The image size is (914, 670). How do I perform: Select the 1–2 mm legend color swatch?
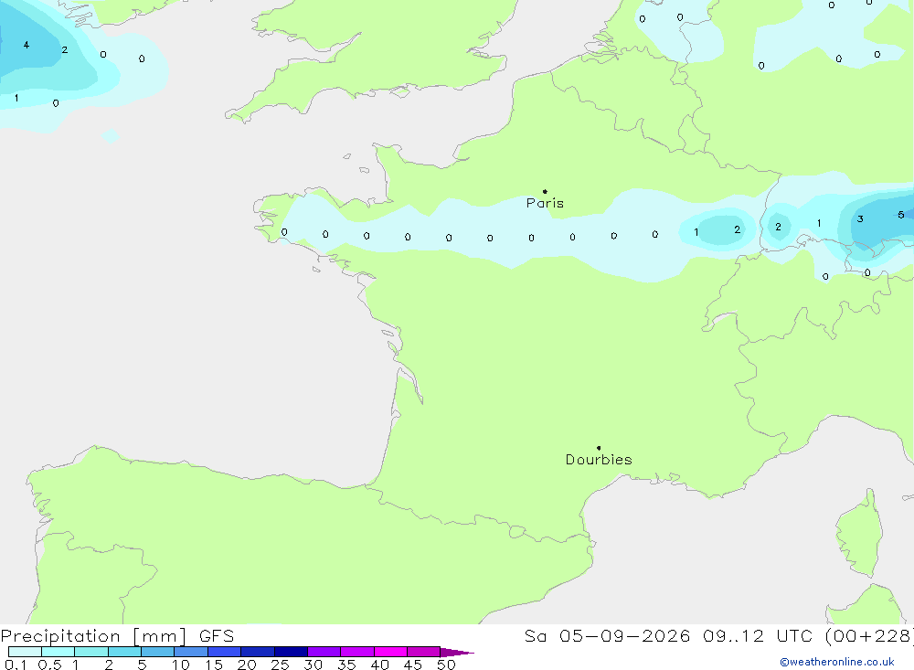pyautogui.click(x=91, y=652)
